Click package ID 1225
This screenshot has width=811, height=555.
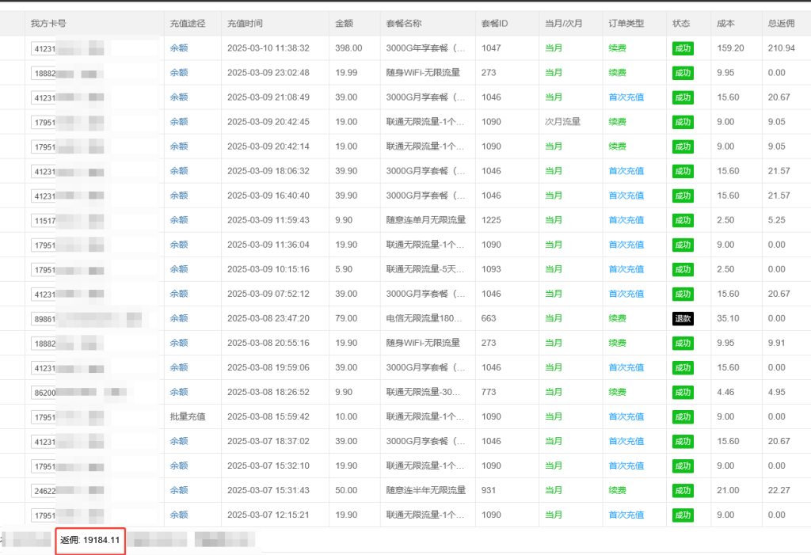click(x=491, y=220)
